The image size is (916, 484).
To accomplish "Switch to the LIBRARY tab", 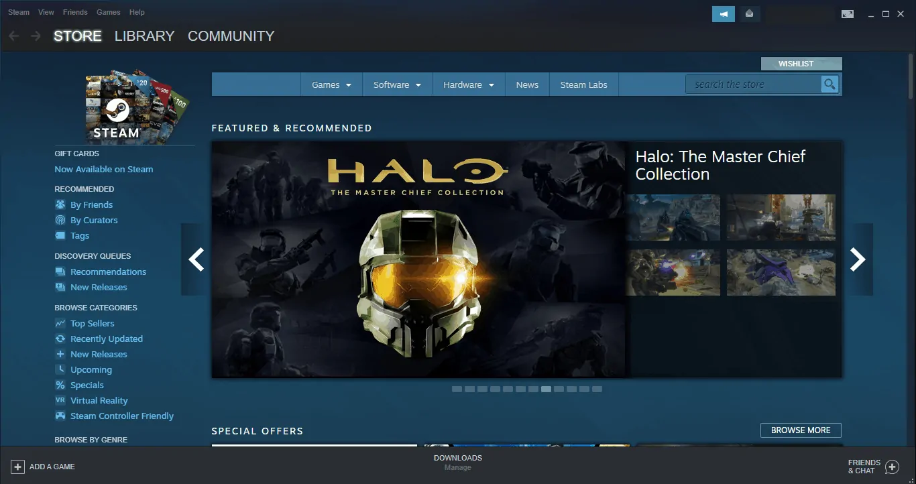I will click(144, 36).
